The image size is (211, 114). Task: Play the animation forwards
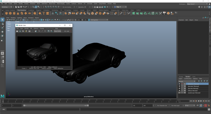tap(201, 101)
